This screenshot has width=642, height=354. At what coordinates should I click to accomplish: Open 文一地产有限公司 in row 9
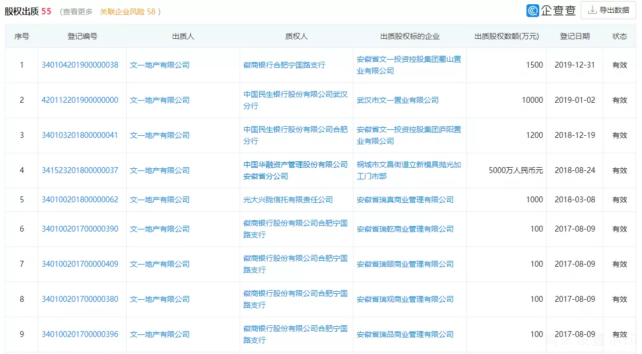tap(160, 334)
